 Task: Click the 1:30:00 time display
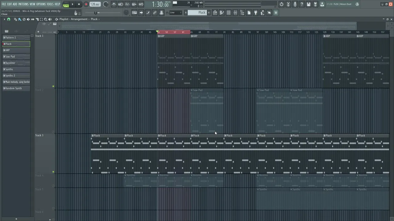(x=160, y=5)
